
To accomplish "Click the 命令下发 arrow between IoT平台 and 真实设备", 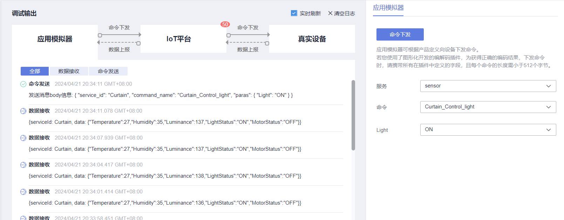I will click(x=248, y=35).
